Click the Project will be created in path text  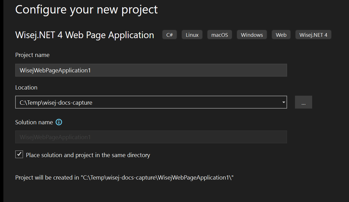(x=125, y=178)
